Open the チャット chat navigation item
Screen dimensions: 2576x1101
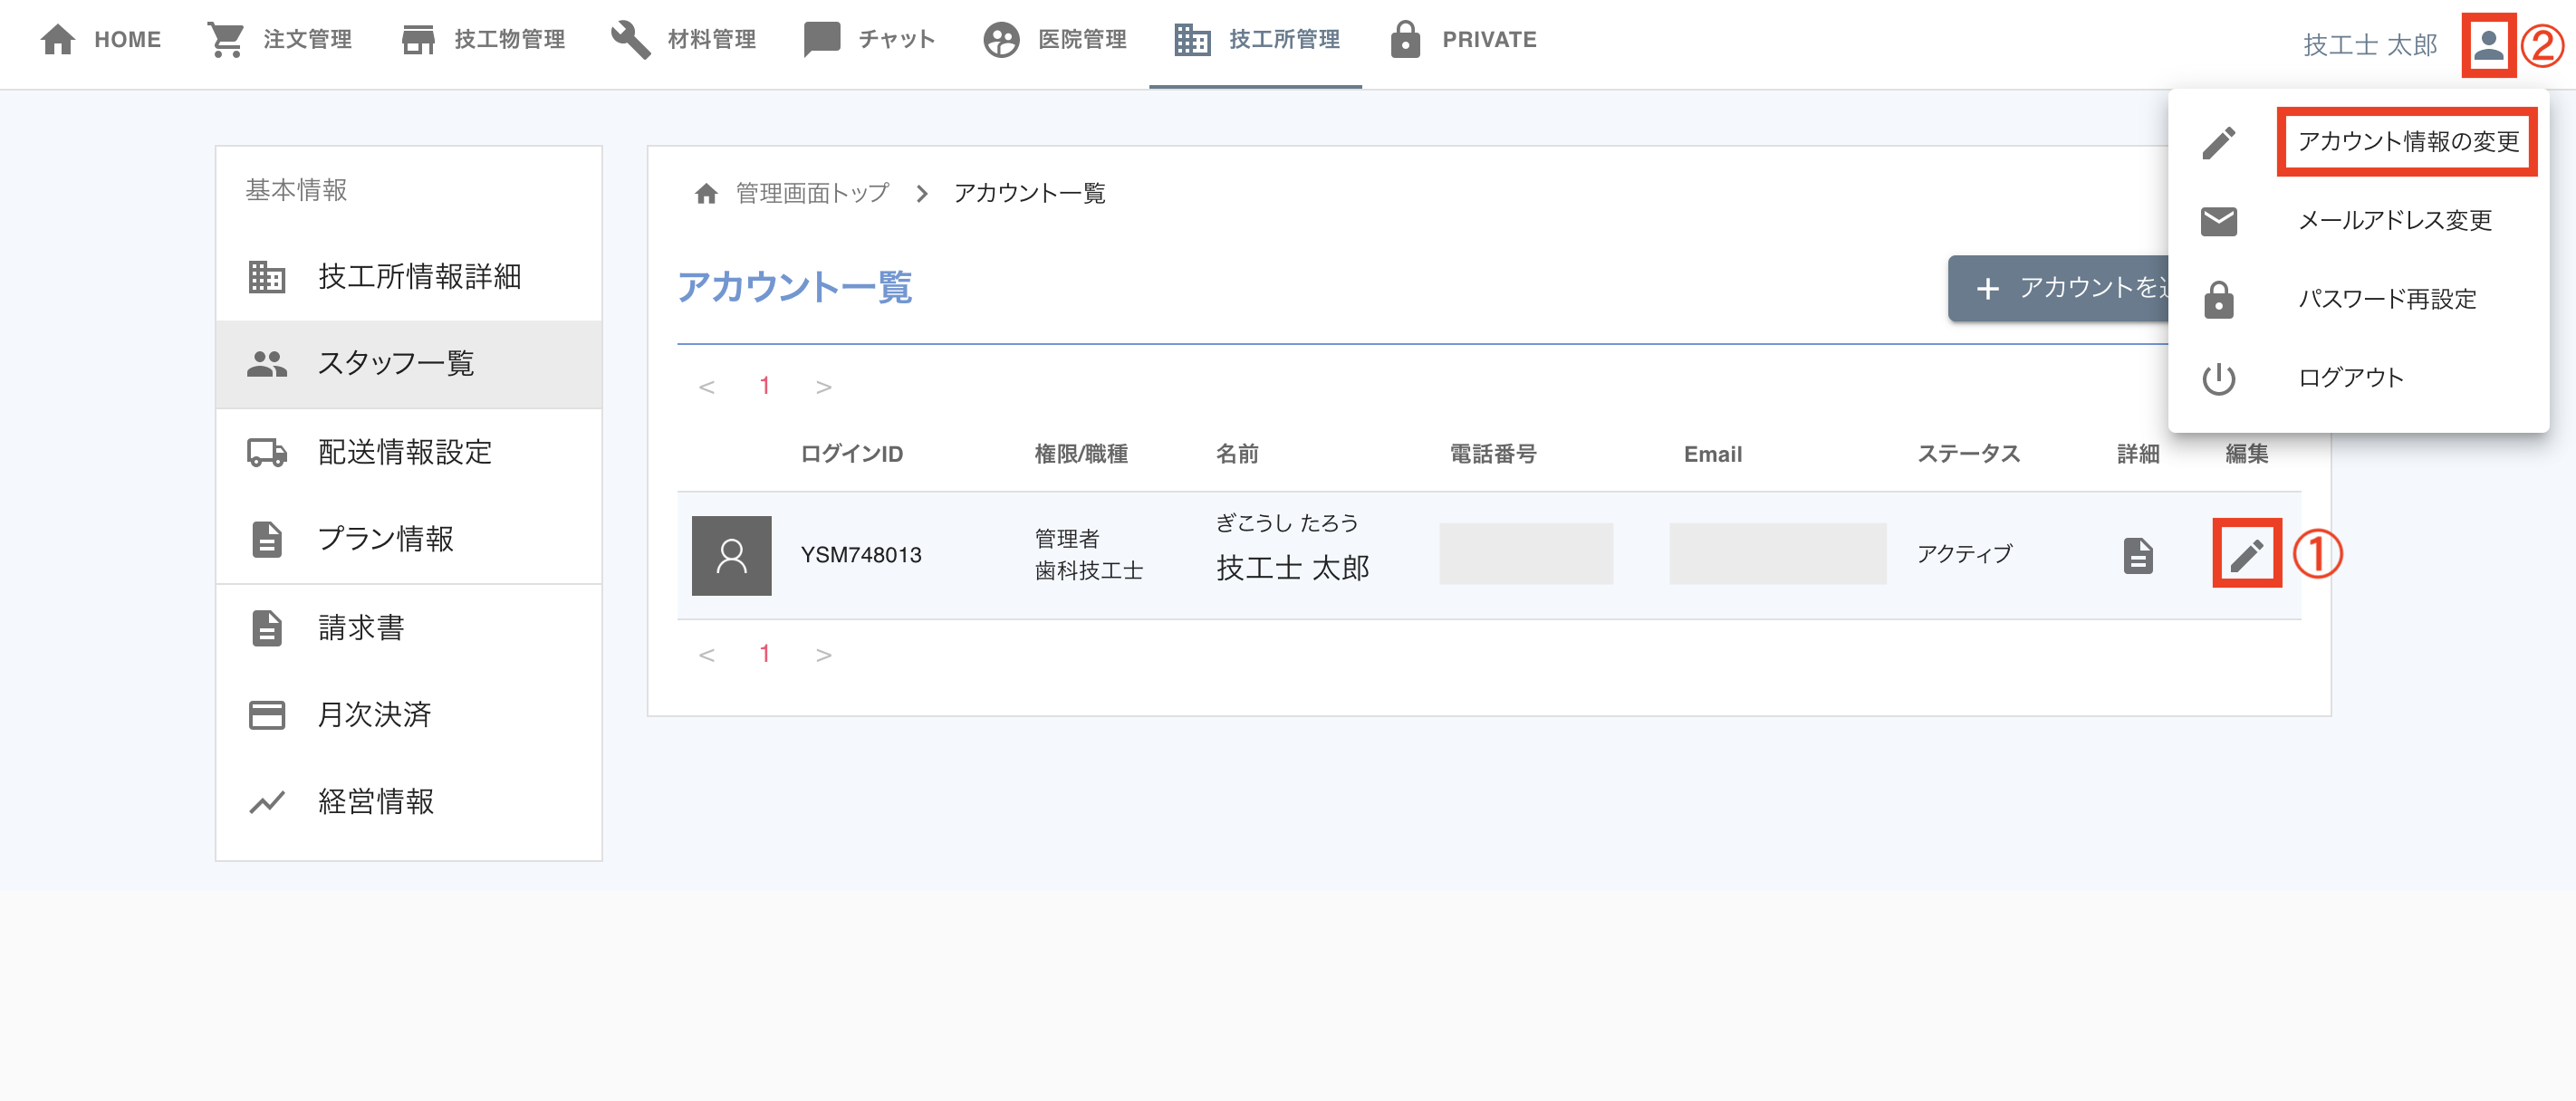click(x=869, y=40)
